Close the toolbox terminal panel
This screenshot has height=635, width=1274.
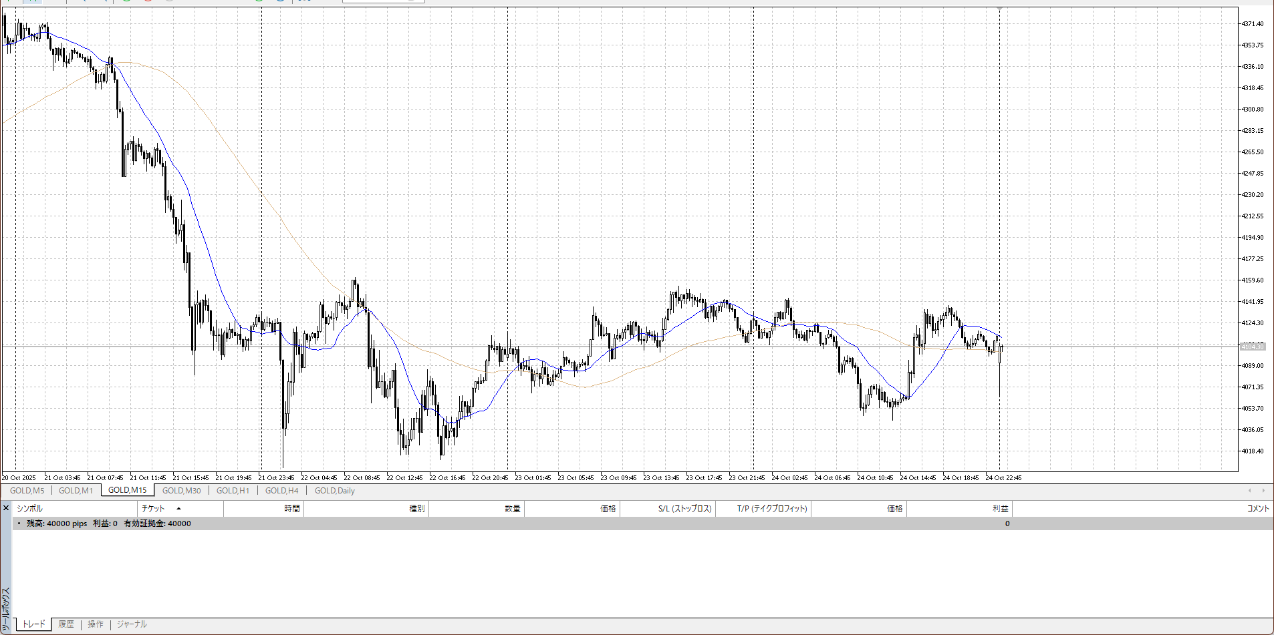click(6, 509)
